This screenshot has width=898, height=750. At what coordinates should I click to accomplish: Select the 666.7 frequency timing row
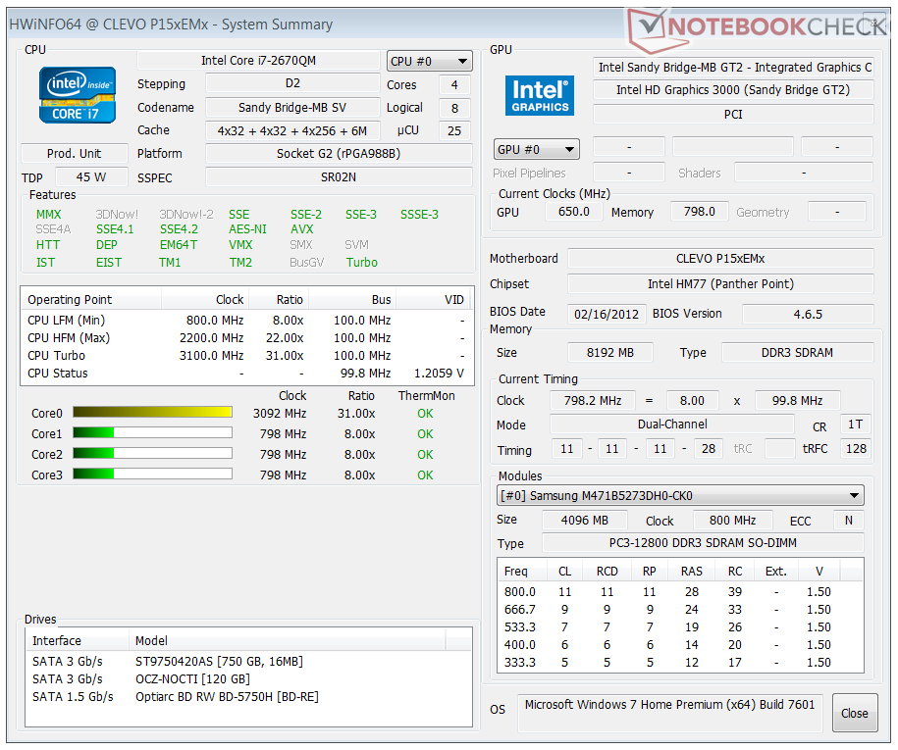(680, 609)
